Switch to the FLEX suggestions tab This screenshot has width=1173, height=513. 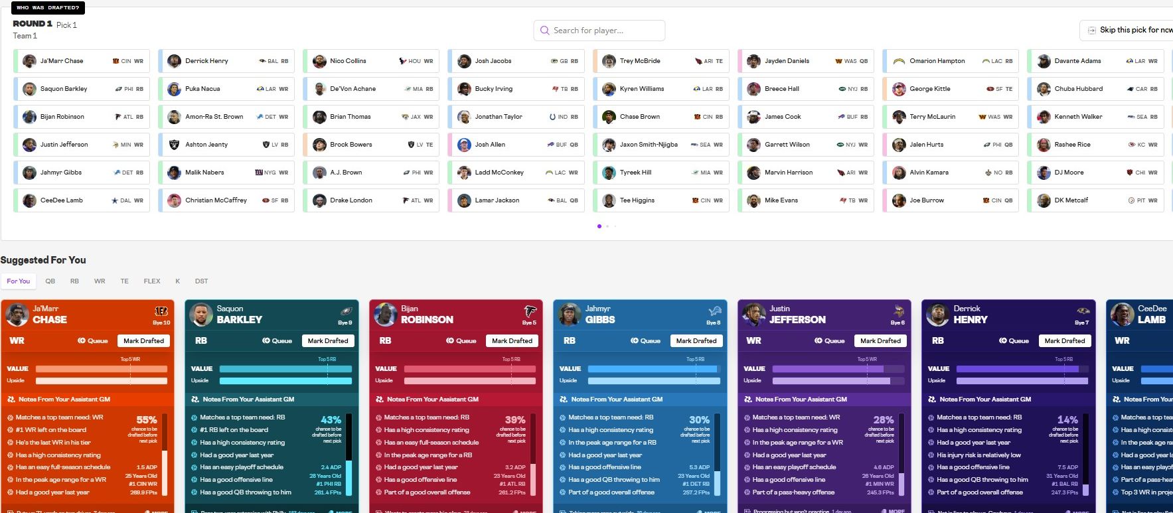click(152, 281)
